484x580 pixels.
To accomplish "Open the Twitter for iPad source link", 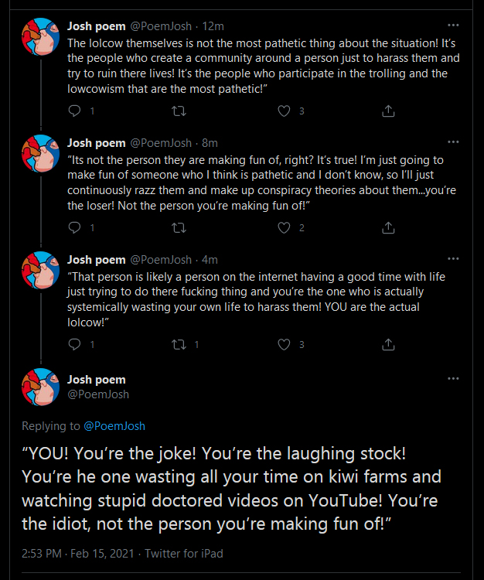I will (184, 554).
